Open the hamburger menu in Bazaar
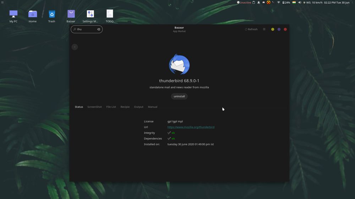Viewport: 355px width, 199px height. coord(264,29)
